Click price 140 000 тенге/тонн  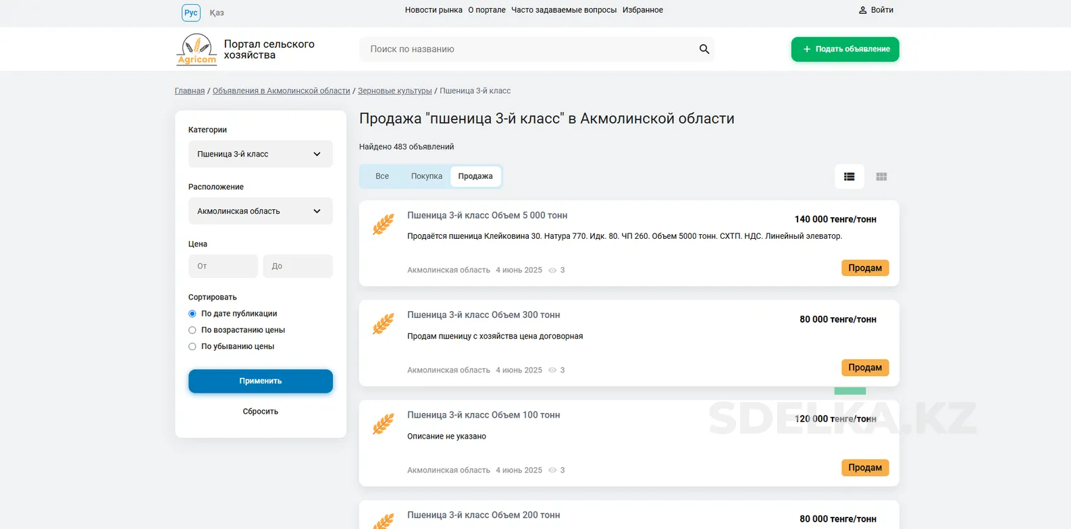[835, 219]
